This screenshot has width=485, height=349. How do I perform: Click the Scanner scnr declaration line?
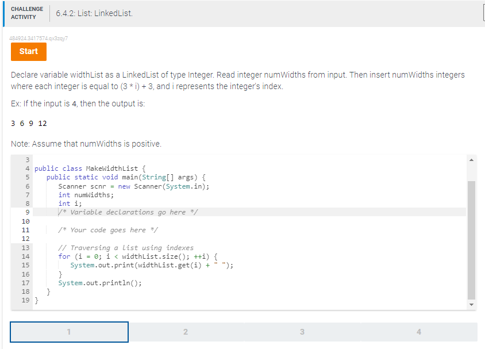[x=134, y=186]
